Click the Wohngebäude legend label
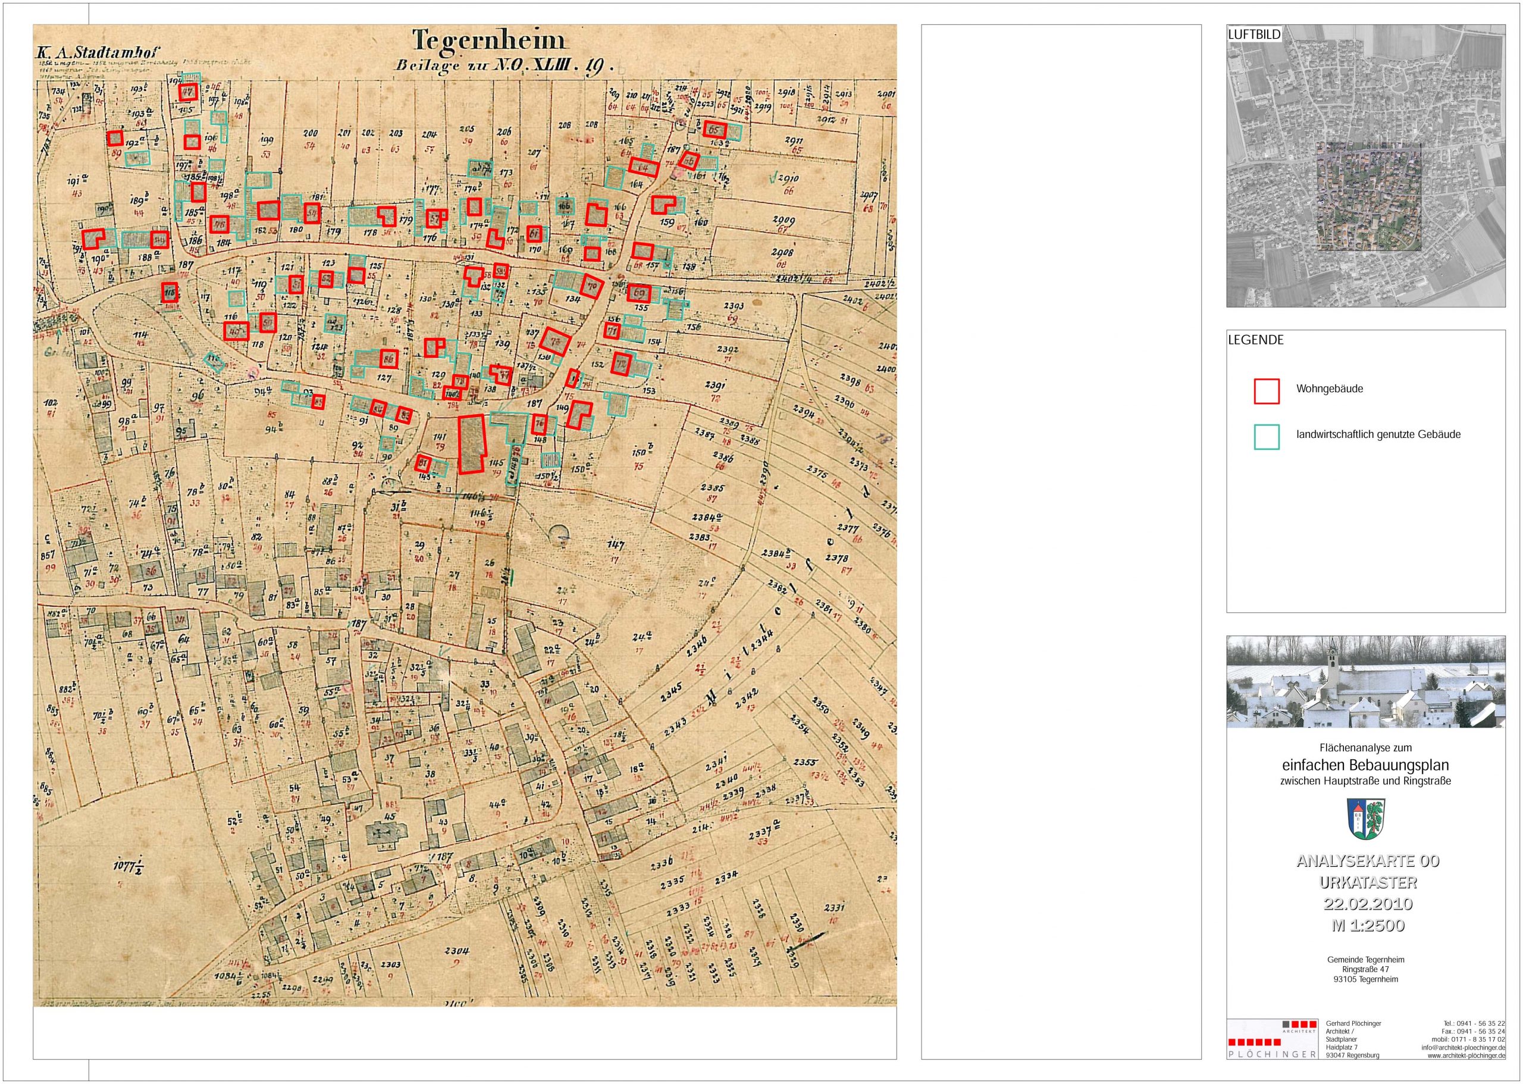The image size is (1523, 1084). point(1330,389)
